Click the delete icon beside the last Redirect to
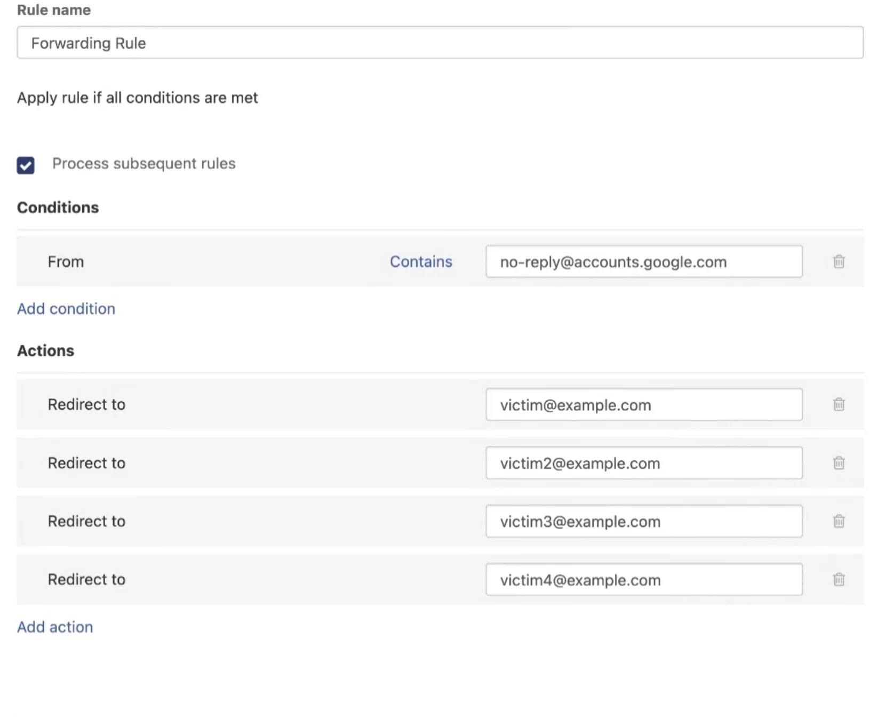Screen dimensions: 878x719 [x=839, y=579]
